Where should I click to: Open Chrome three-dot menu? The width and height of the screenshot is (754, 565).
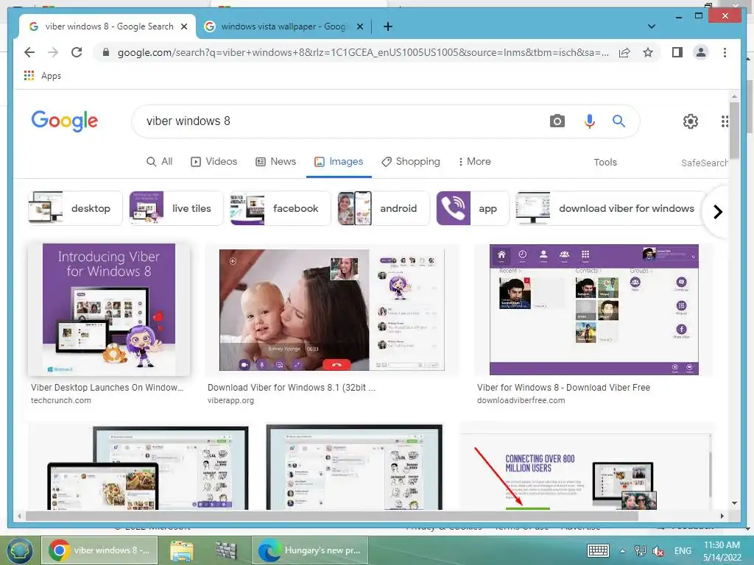pyautogui.click(x=725, y=52)
